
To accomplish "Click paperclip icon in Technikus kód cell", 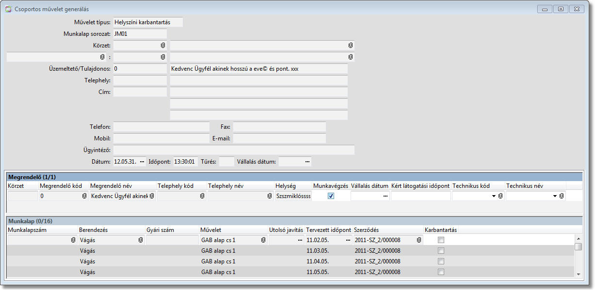I will click(500, 196).
